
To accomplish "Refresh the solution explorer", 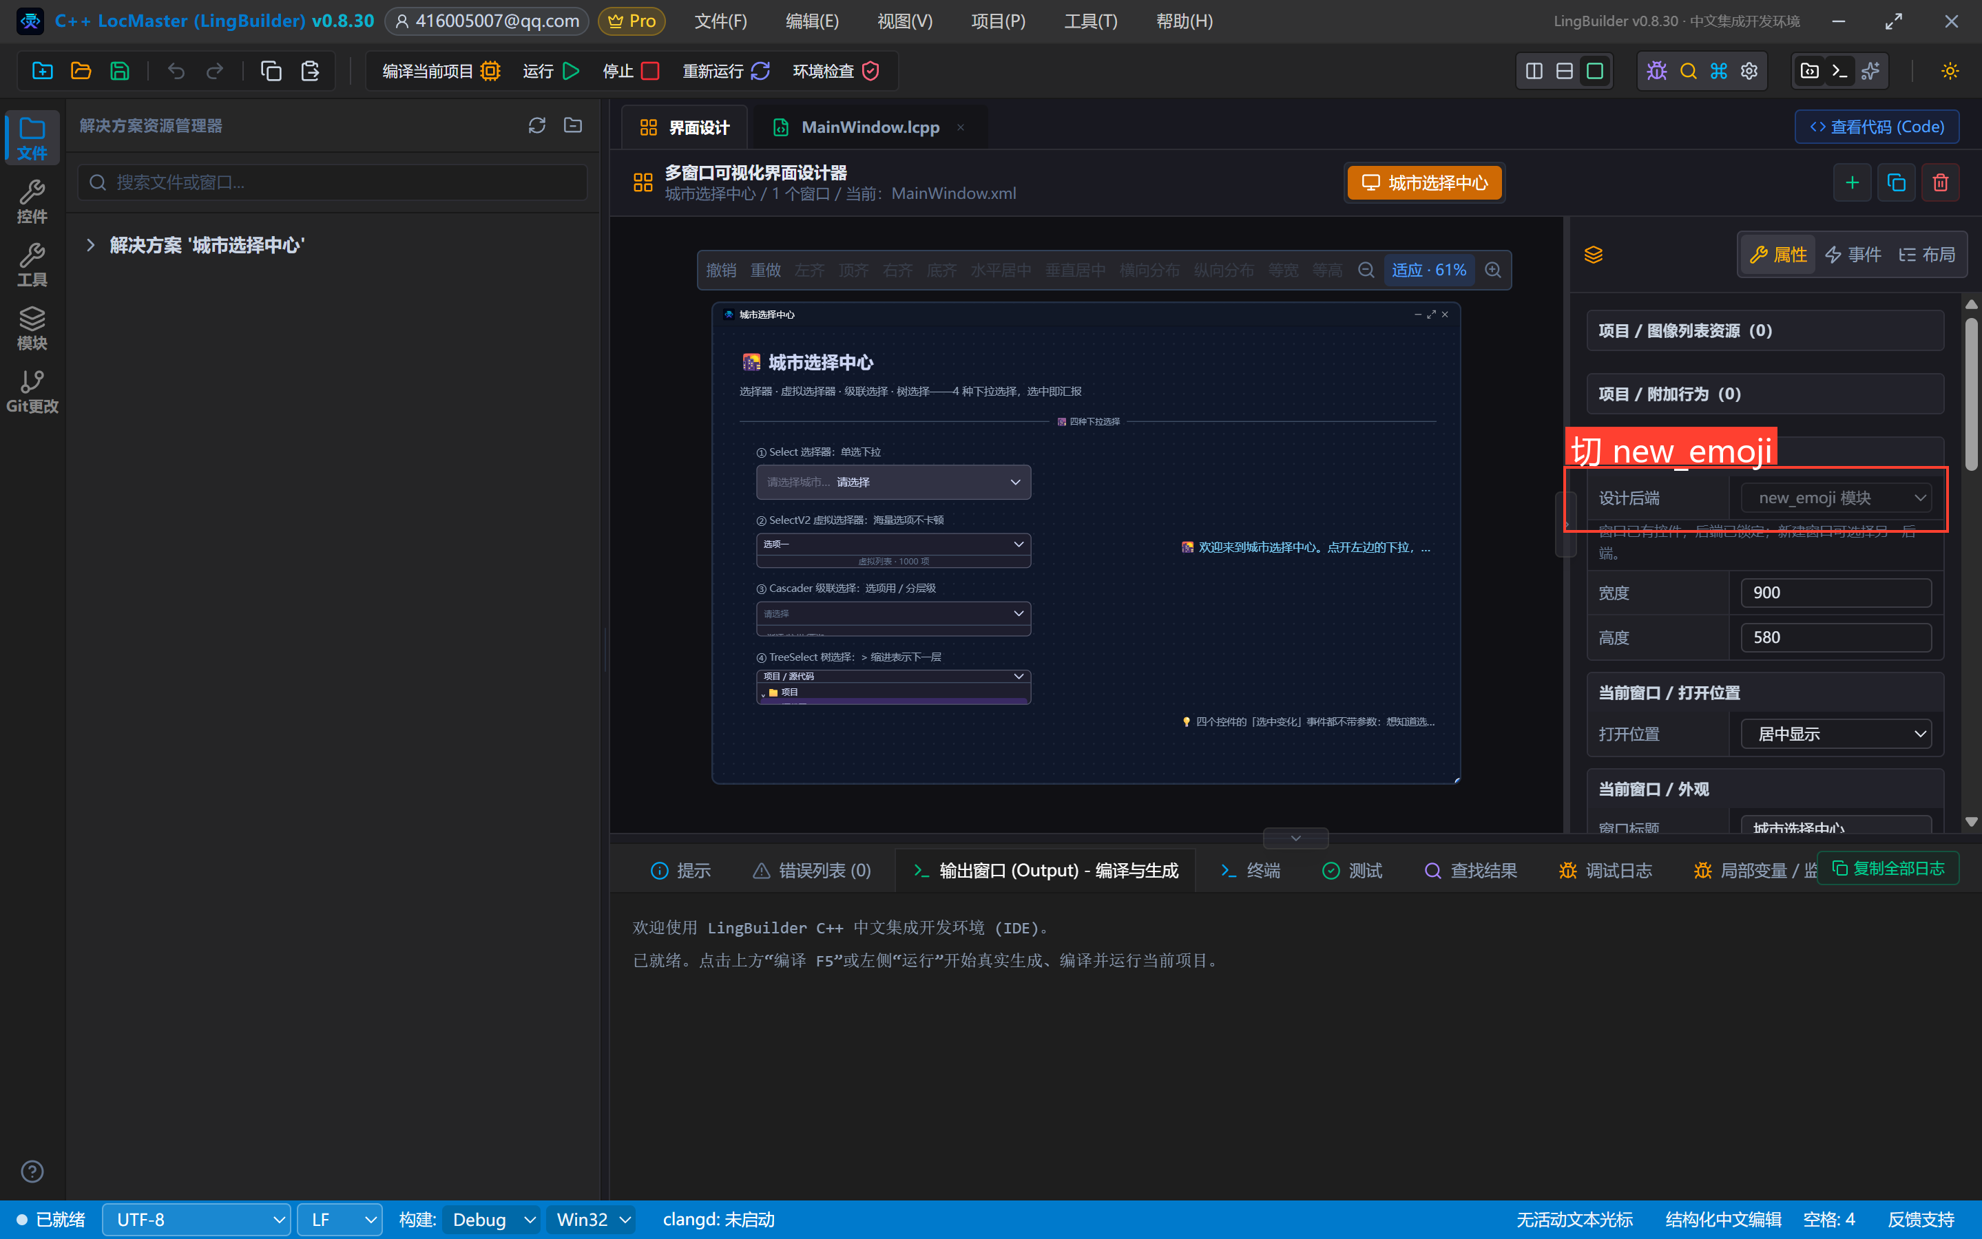I will coord(537,125).
